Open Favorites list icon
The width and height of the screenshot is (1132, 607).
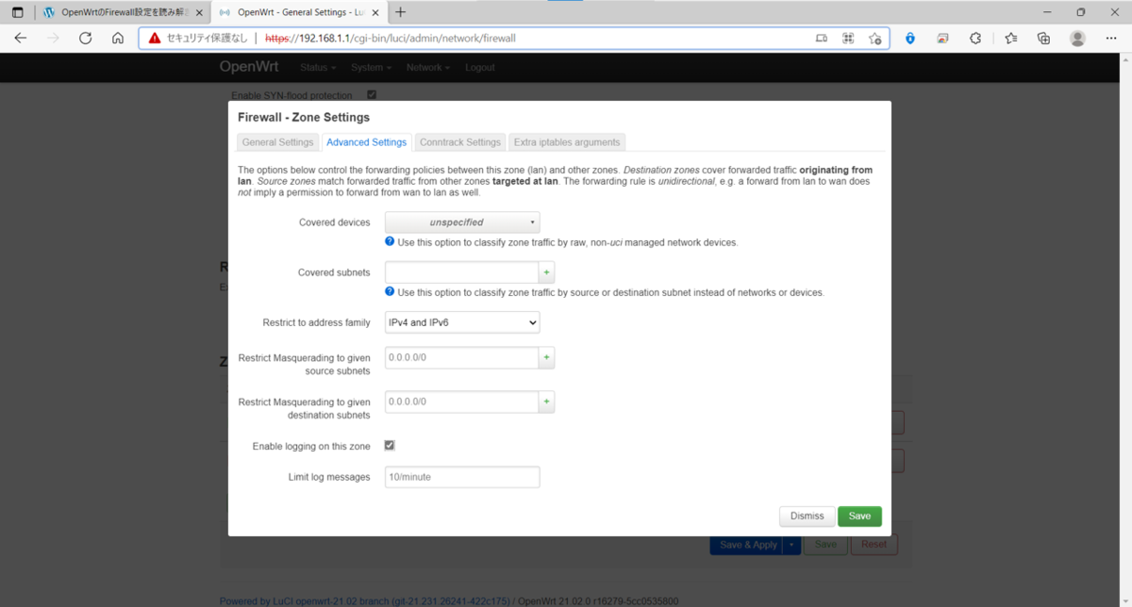point(1010,39)
